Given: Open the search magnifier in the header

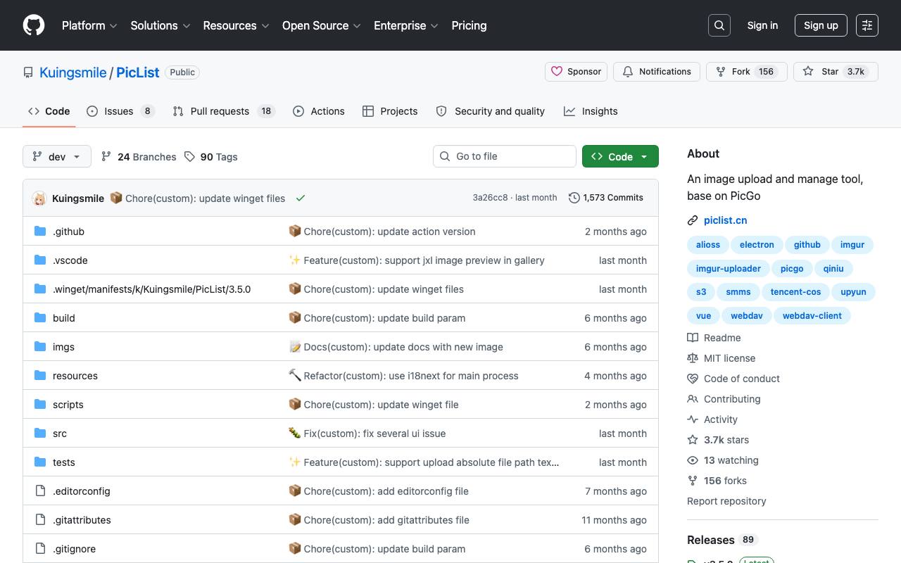Looking at the screenshot, I should 719,25.
